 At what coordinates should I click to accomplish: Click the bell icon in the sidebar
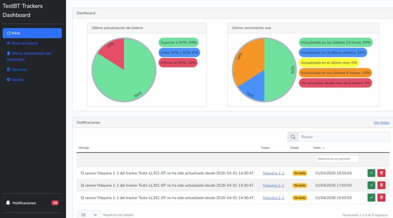click(8, 203)
